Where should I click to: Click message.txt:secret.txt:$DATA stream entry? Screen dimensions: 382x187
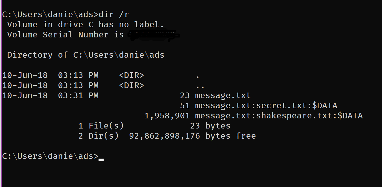(x=266, y=106)
